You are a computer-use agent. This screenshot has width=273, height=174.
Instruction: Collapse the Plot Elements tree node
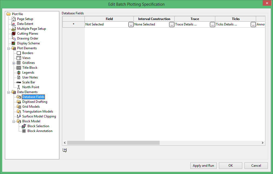pyautogui.click(x=8, y=48)
